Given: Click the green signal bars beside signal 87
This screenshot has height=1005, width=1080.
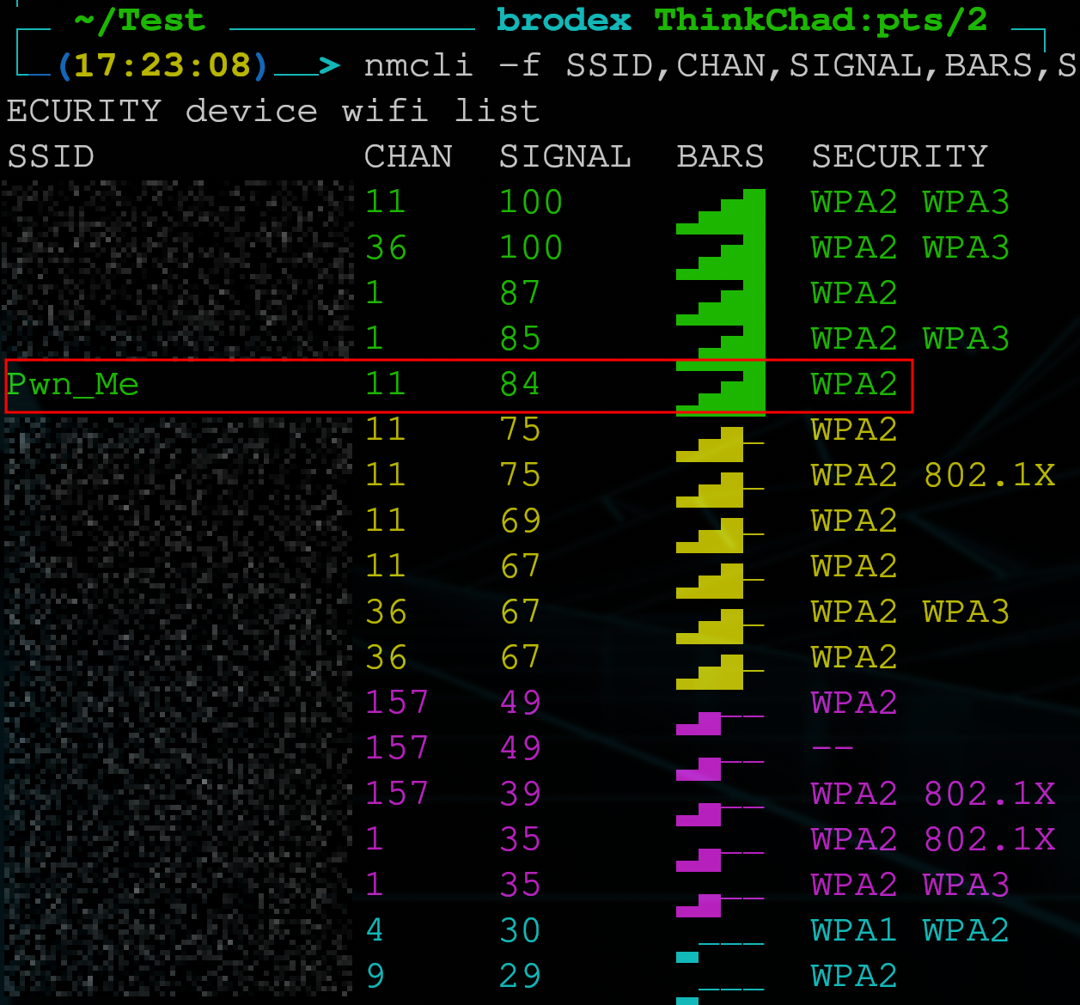Looking at the screenshot, I should pos(721,302).
